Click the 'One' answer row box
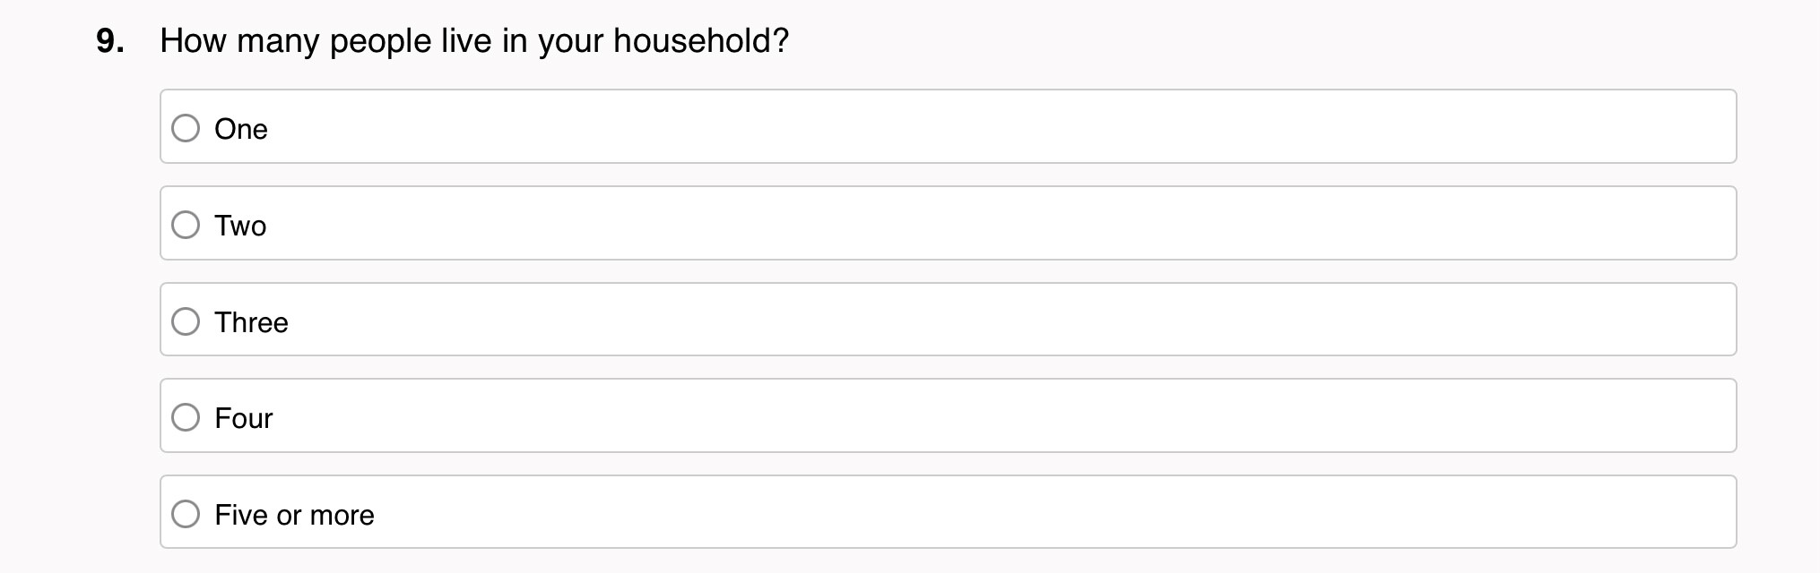The width and height of the screenshot is (1820, 573). pyautogui.click(x=948, y=126)
